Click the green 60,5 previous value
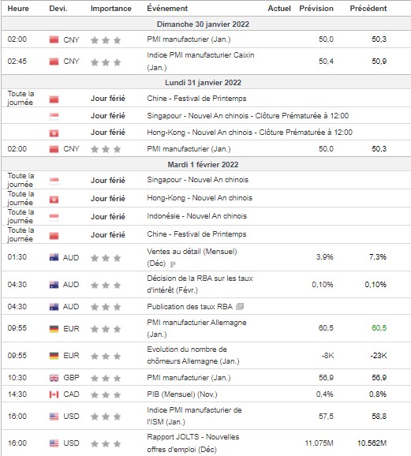The height and width of the screenshot is (456, 411). [379, 328]
